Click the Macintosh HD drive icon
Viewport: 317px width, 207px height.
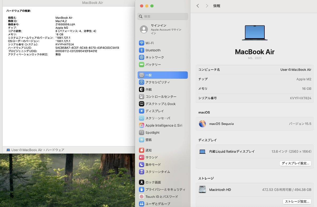(202, 190)
